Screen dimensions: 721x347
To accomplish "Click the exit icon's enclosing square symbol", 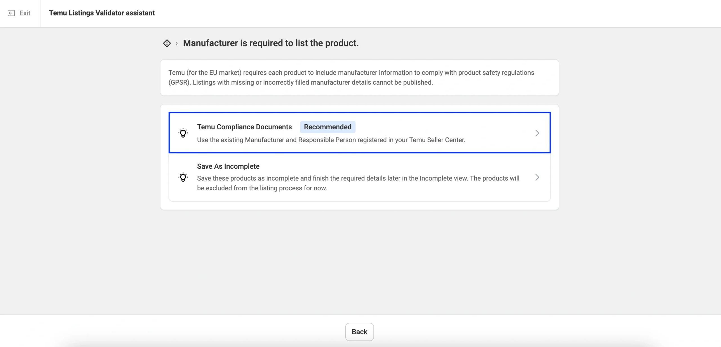I will point(12,13).
